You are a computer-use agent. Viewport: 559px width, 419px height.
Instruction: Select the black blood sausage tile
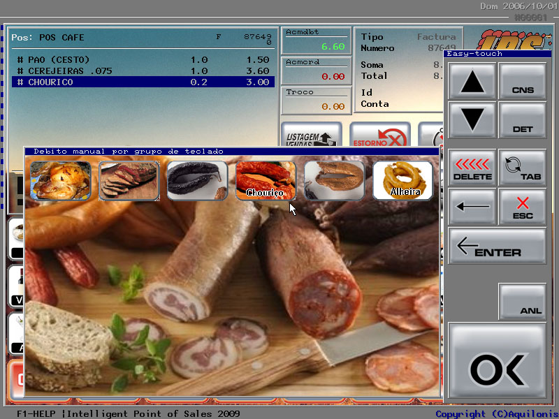coord(197,181)
